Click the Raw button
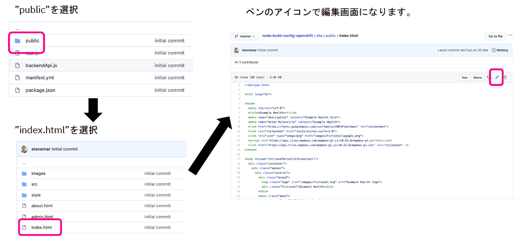The height and width of the screenshot is (242, 521). pos(464,78)
